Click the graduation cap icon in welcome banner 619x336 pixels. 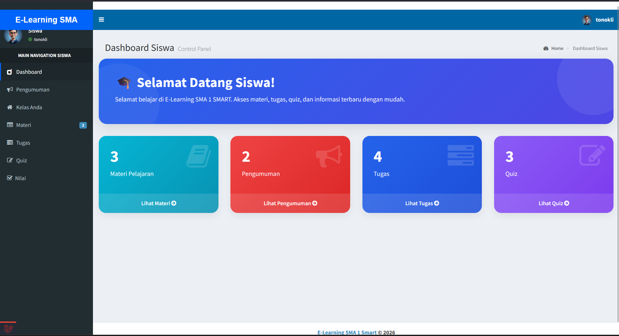click(x=124, y=83)
